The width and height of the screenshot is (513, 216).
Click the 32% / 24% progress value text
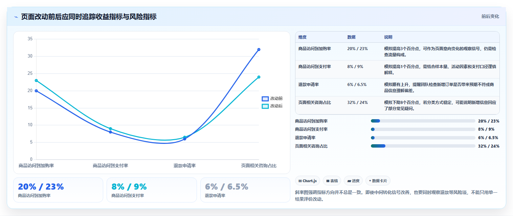coord(489,146)
